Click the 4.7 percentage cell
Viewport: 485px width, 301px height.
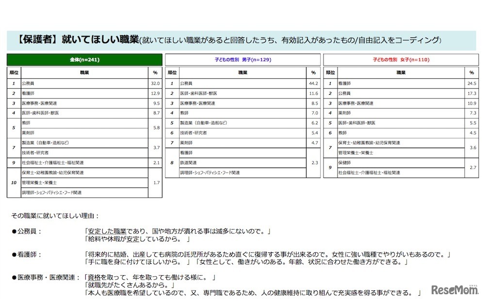pos(313,143)
